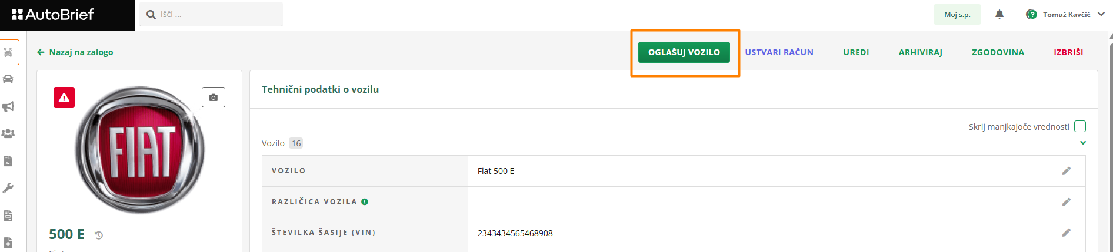Edit the VIN number with pencil icon
The height and width of the screenshot is (252, 1113).
[x=1066, y=233]
